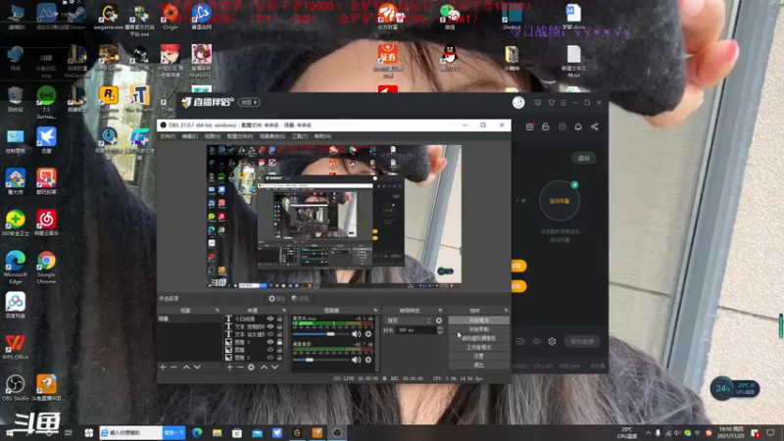Toggle visibility of unnumbered 图像 source
The width and height of the screenshot is (784, 441).
pos(270,350)
